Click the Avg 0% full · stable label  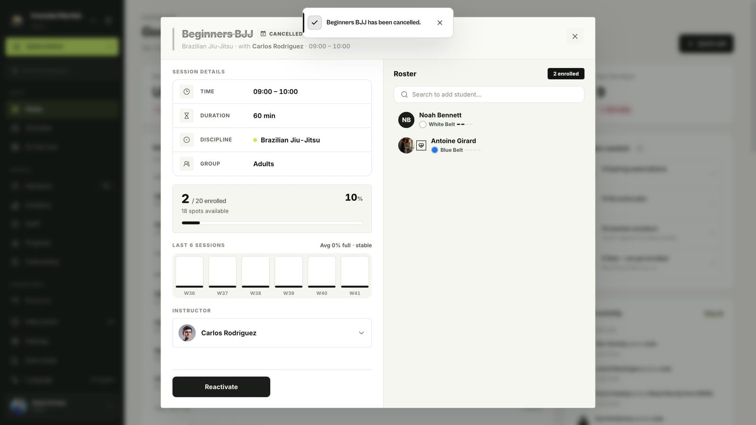346,246
